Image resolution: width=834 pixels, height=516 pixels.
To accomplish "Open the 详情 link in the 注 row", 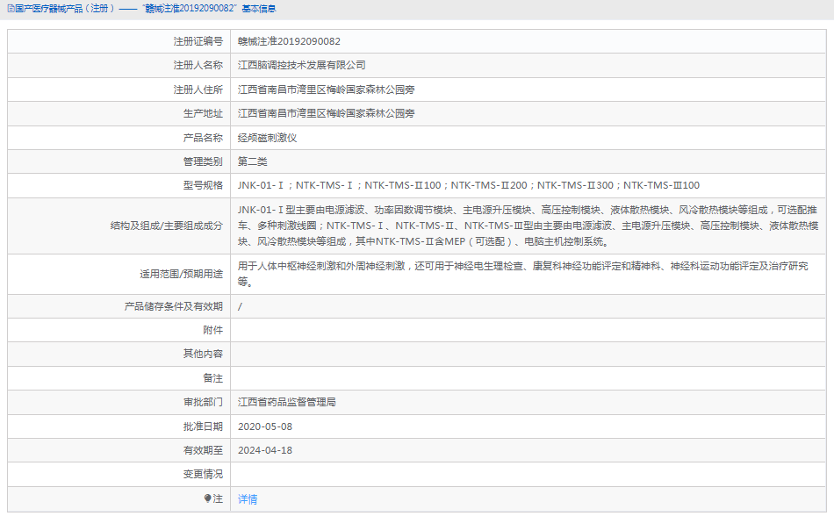I will 248,499.
